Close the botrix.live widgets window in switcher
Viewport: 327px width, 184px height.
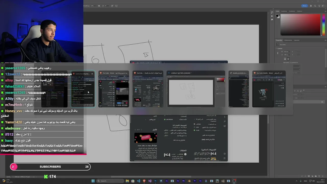92,74
